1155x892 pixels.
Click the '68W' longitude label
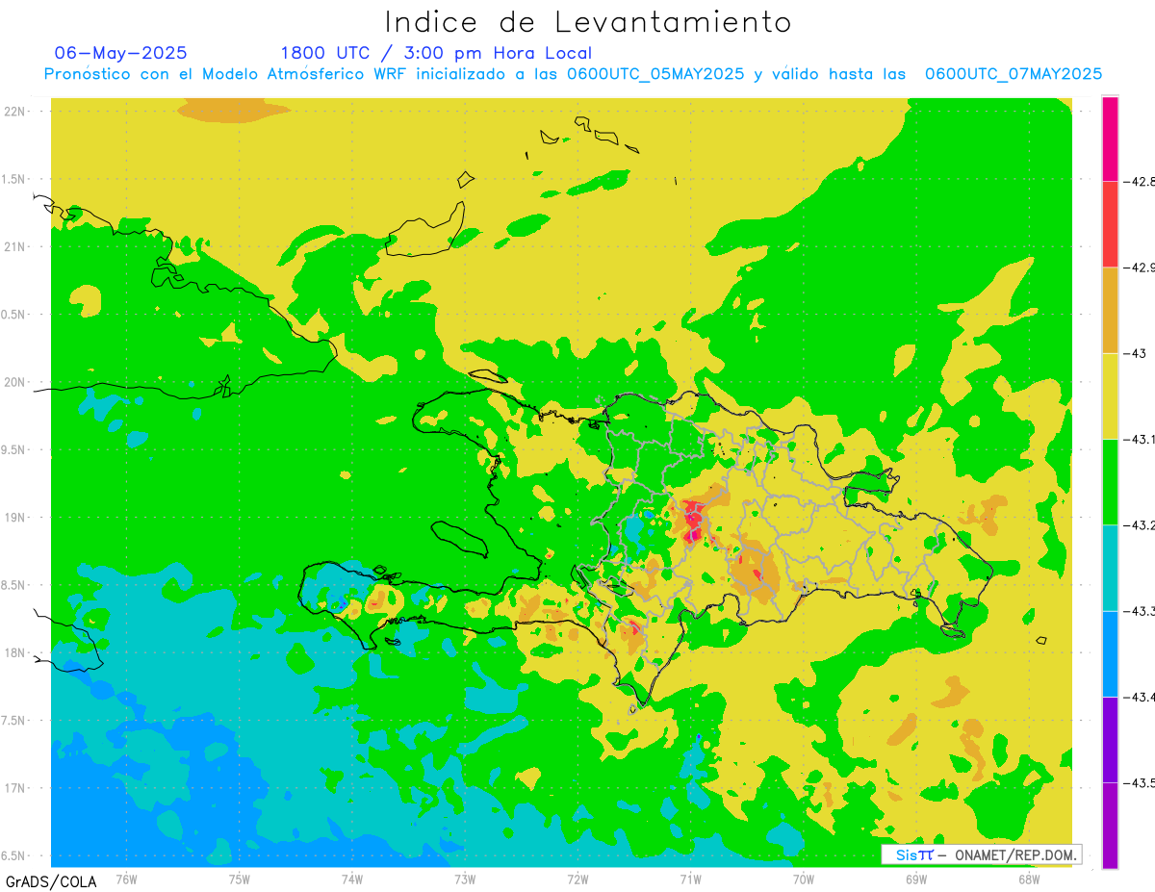tap(1029, 878)
